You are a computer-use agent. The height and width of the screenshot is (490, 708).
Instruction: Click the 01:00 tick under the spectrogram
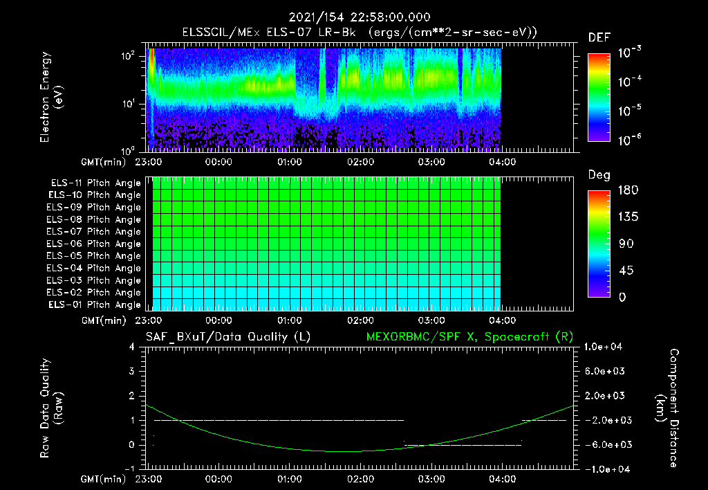click(x=290, y=162)
